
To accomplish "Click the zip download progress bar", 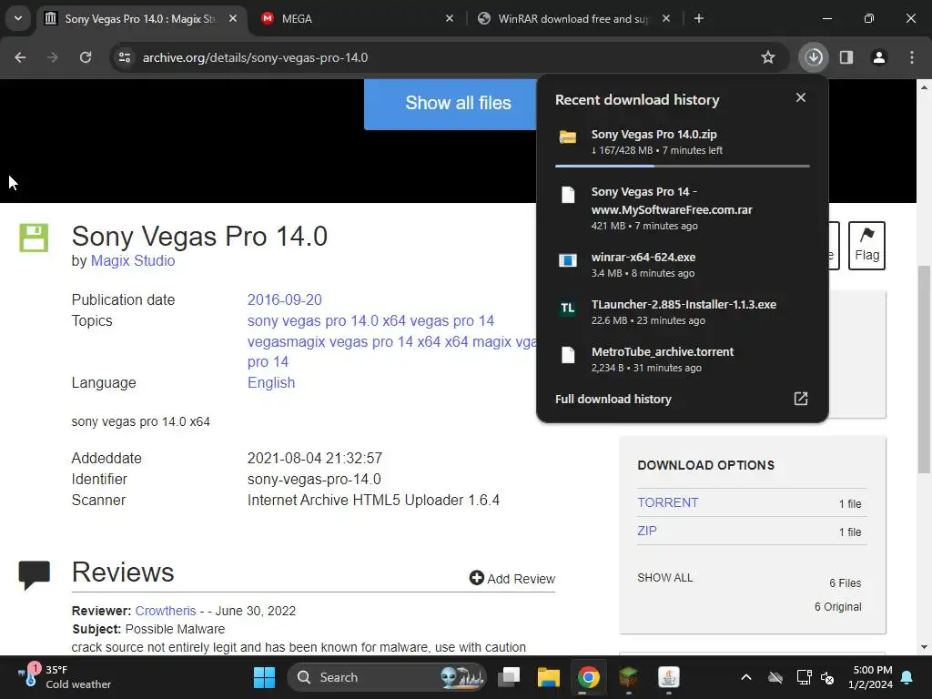I will (683, 166).
